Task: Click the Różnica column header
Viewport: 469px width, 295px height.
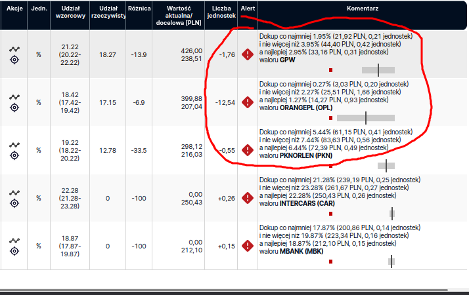Action: [x=139, y=9]
